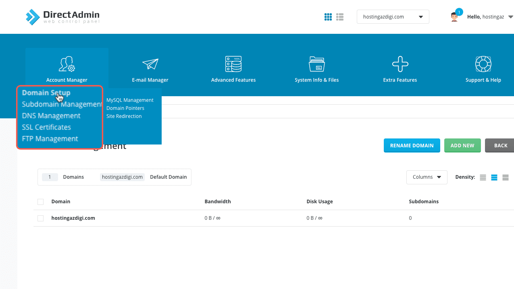514x289 pixels.
Task: Open the Columns dropdown
Action: [427, 177]
